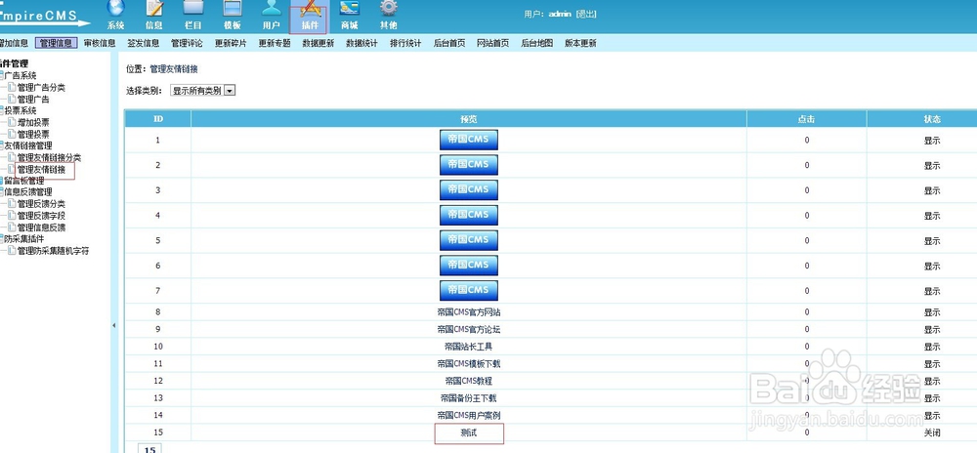
Task: Log out via the 退出 link
Action: pyautogui.click(x=585, y=14)
